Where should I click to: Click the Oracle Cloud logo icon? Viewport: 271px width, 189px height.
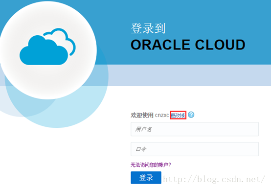[47, 47]
